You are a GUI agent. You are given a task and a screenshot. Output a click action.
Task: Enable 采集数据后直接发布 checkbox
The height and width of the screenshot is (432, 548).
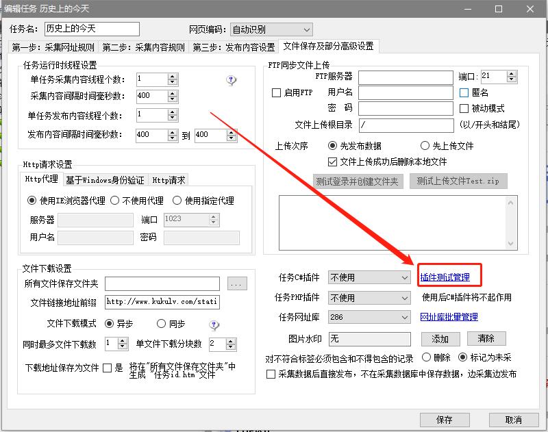(x=271, y=374)
